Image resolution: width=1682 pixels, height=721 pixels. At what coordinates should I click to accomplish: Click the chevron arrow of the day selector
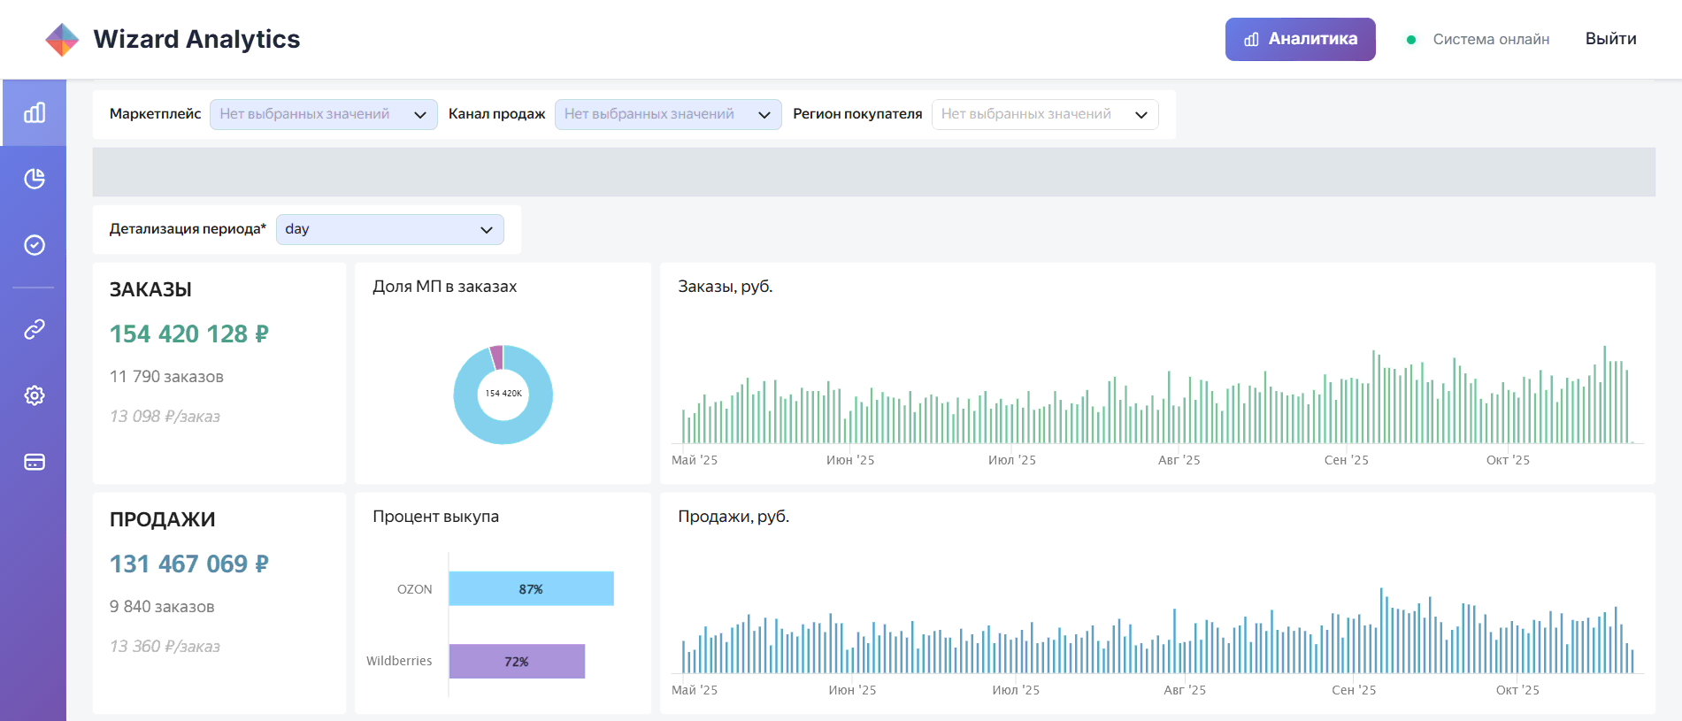[487, 230]
